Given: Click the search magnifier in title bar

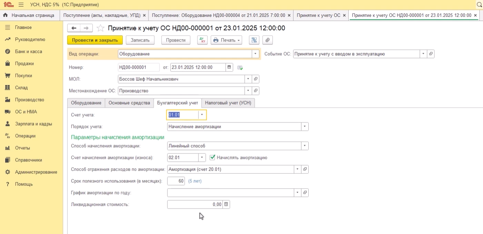Looking at the screenshot, I should (479, 5).
